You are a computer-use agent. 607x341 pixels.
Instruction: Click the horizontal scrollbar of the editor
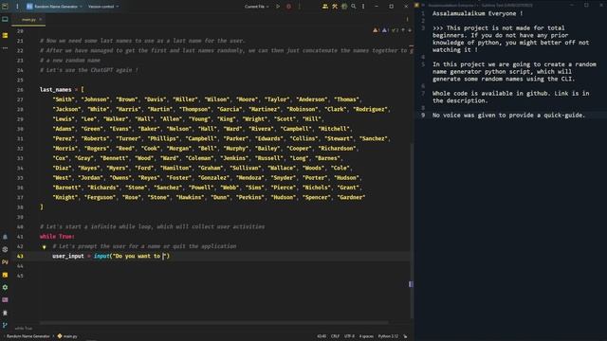[214, 322]
